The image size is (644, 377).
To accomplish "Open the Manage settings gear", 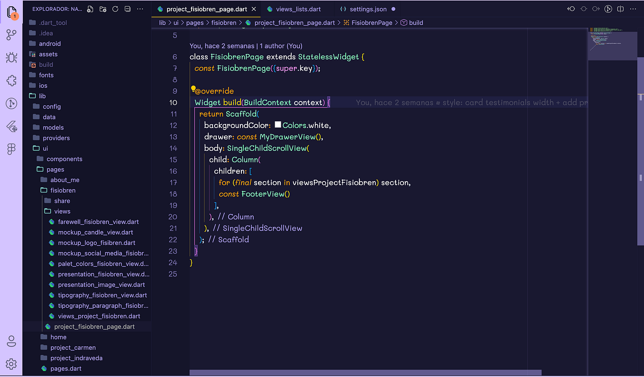I will pyautogui.click(x=11, y=364).
